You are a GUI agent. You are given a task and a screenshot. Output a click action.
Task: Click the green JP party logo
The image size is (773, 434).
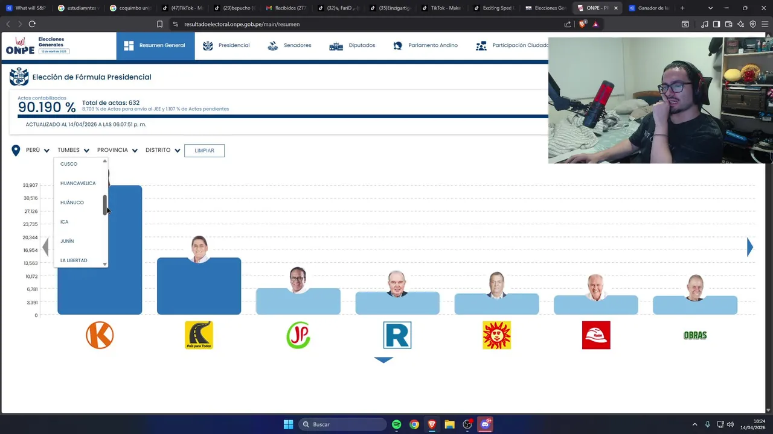click(298, 335)
